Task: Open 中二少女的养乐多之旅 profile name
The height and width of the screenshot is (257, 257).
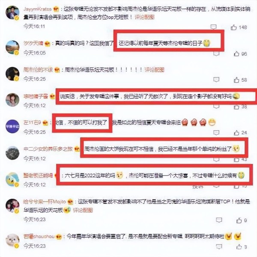Action: pyautogui.click(x=48, y=149)
